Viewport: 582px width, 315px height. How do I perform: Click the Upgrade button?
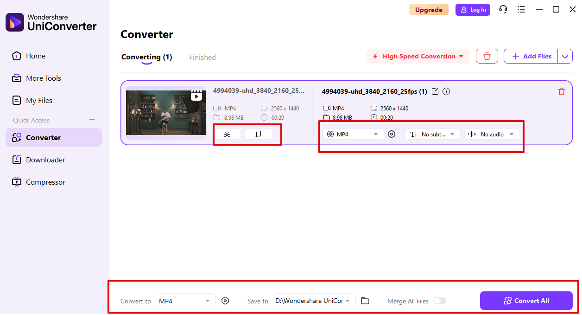pos(429,9)
